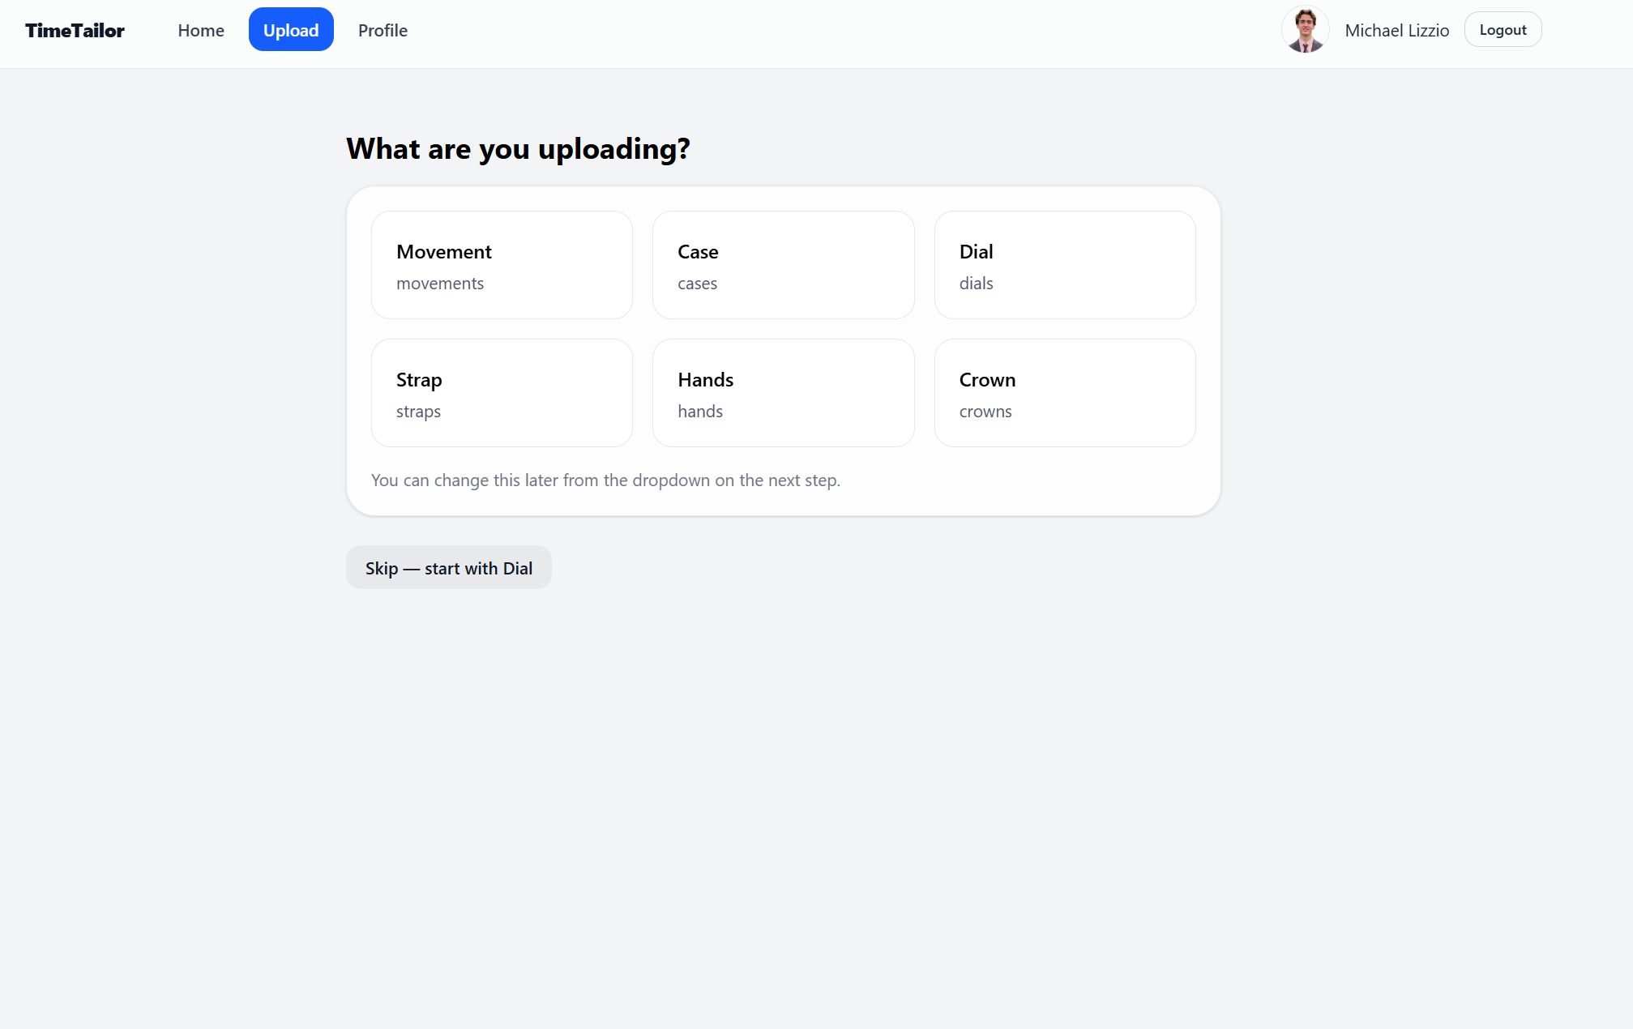Viewport: 1633px width, 1029px height.
Task: Choose the Movement upload card
Action: click(x=502, y=265)
